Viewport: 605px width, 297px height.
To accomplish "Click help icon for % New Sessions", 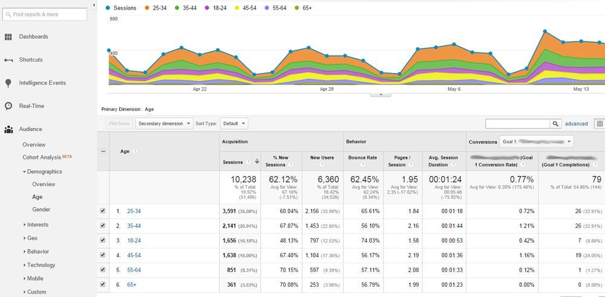I will click(290, 165).
